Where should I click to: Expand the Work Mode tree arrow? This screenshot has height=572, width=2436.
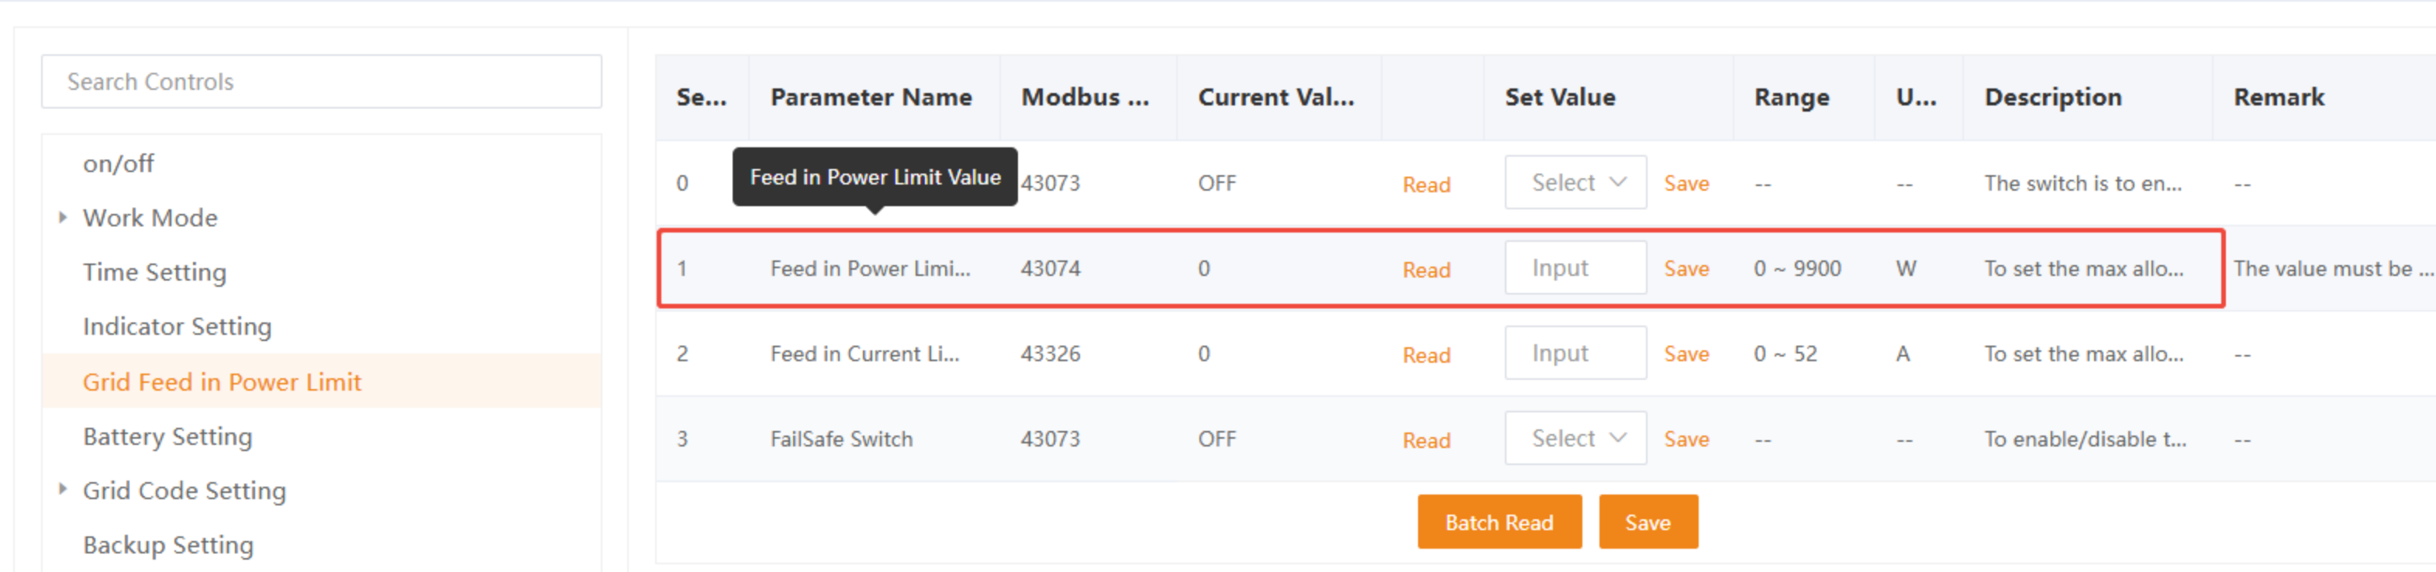(x=63, y=218)
